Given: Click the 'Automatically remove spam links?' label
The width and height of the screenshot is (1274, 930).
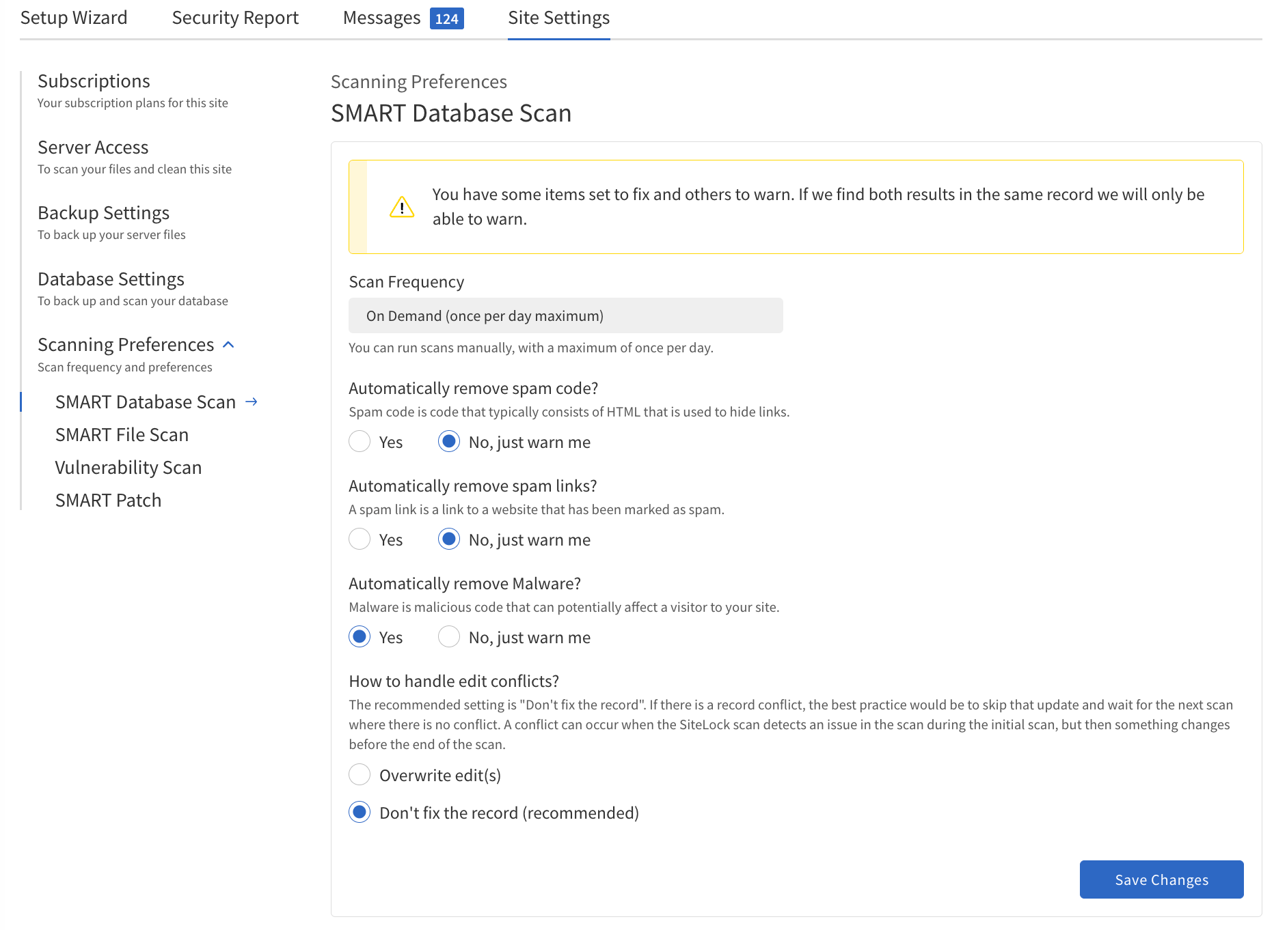Looking at the screenshot, I should tap(473, 485).
